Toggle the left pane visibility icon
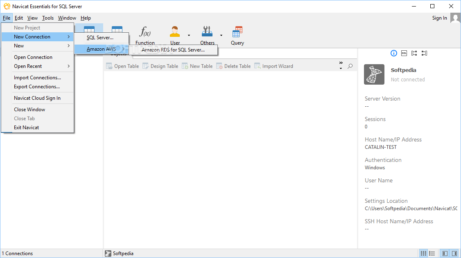This screenshot has height=258, width=461. (x=445, y=254)
